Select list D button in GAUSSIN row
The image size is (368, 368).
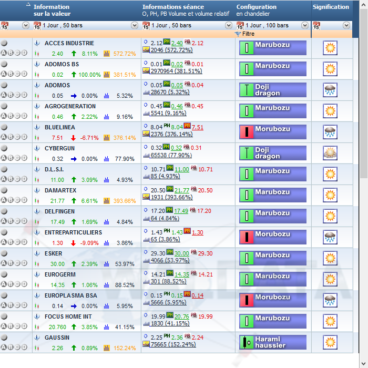[24, 347]
